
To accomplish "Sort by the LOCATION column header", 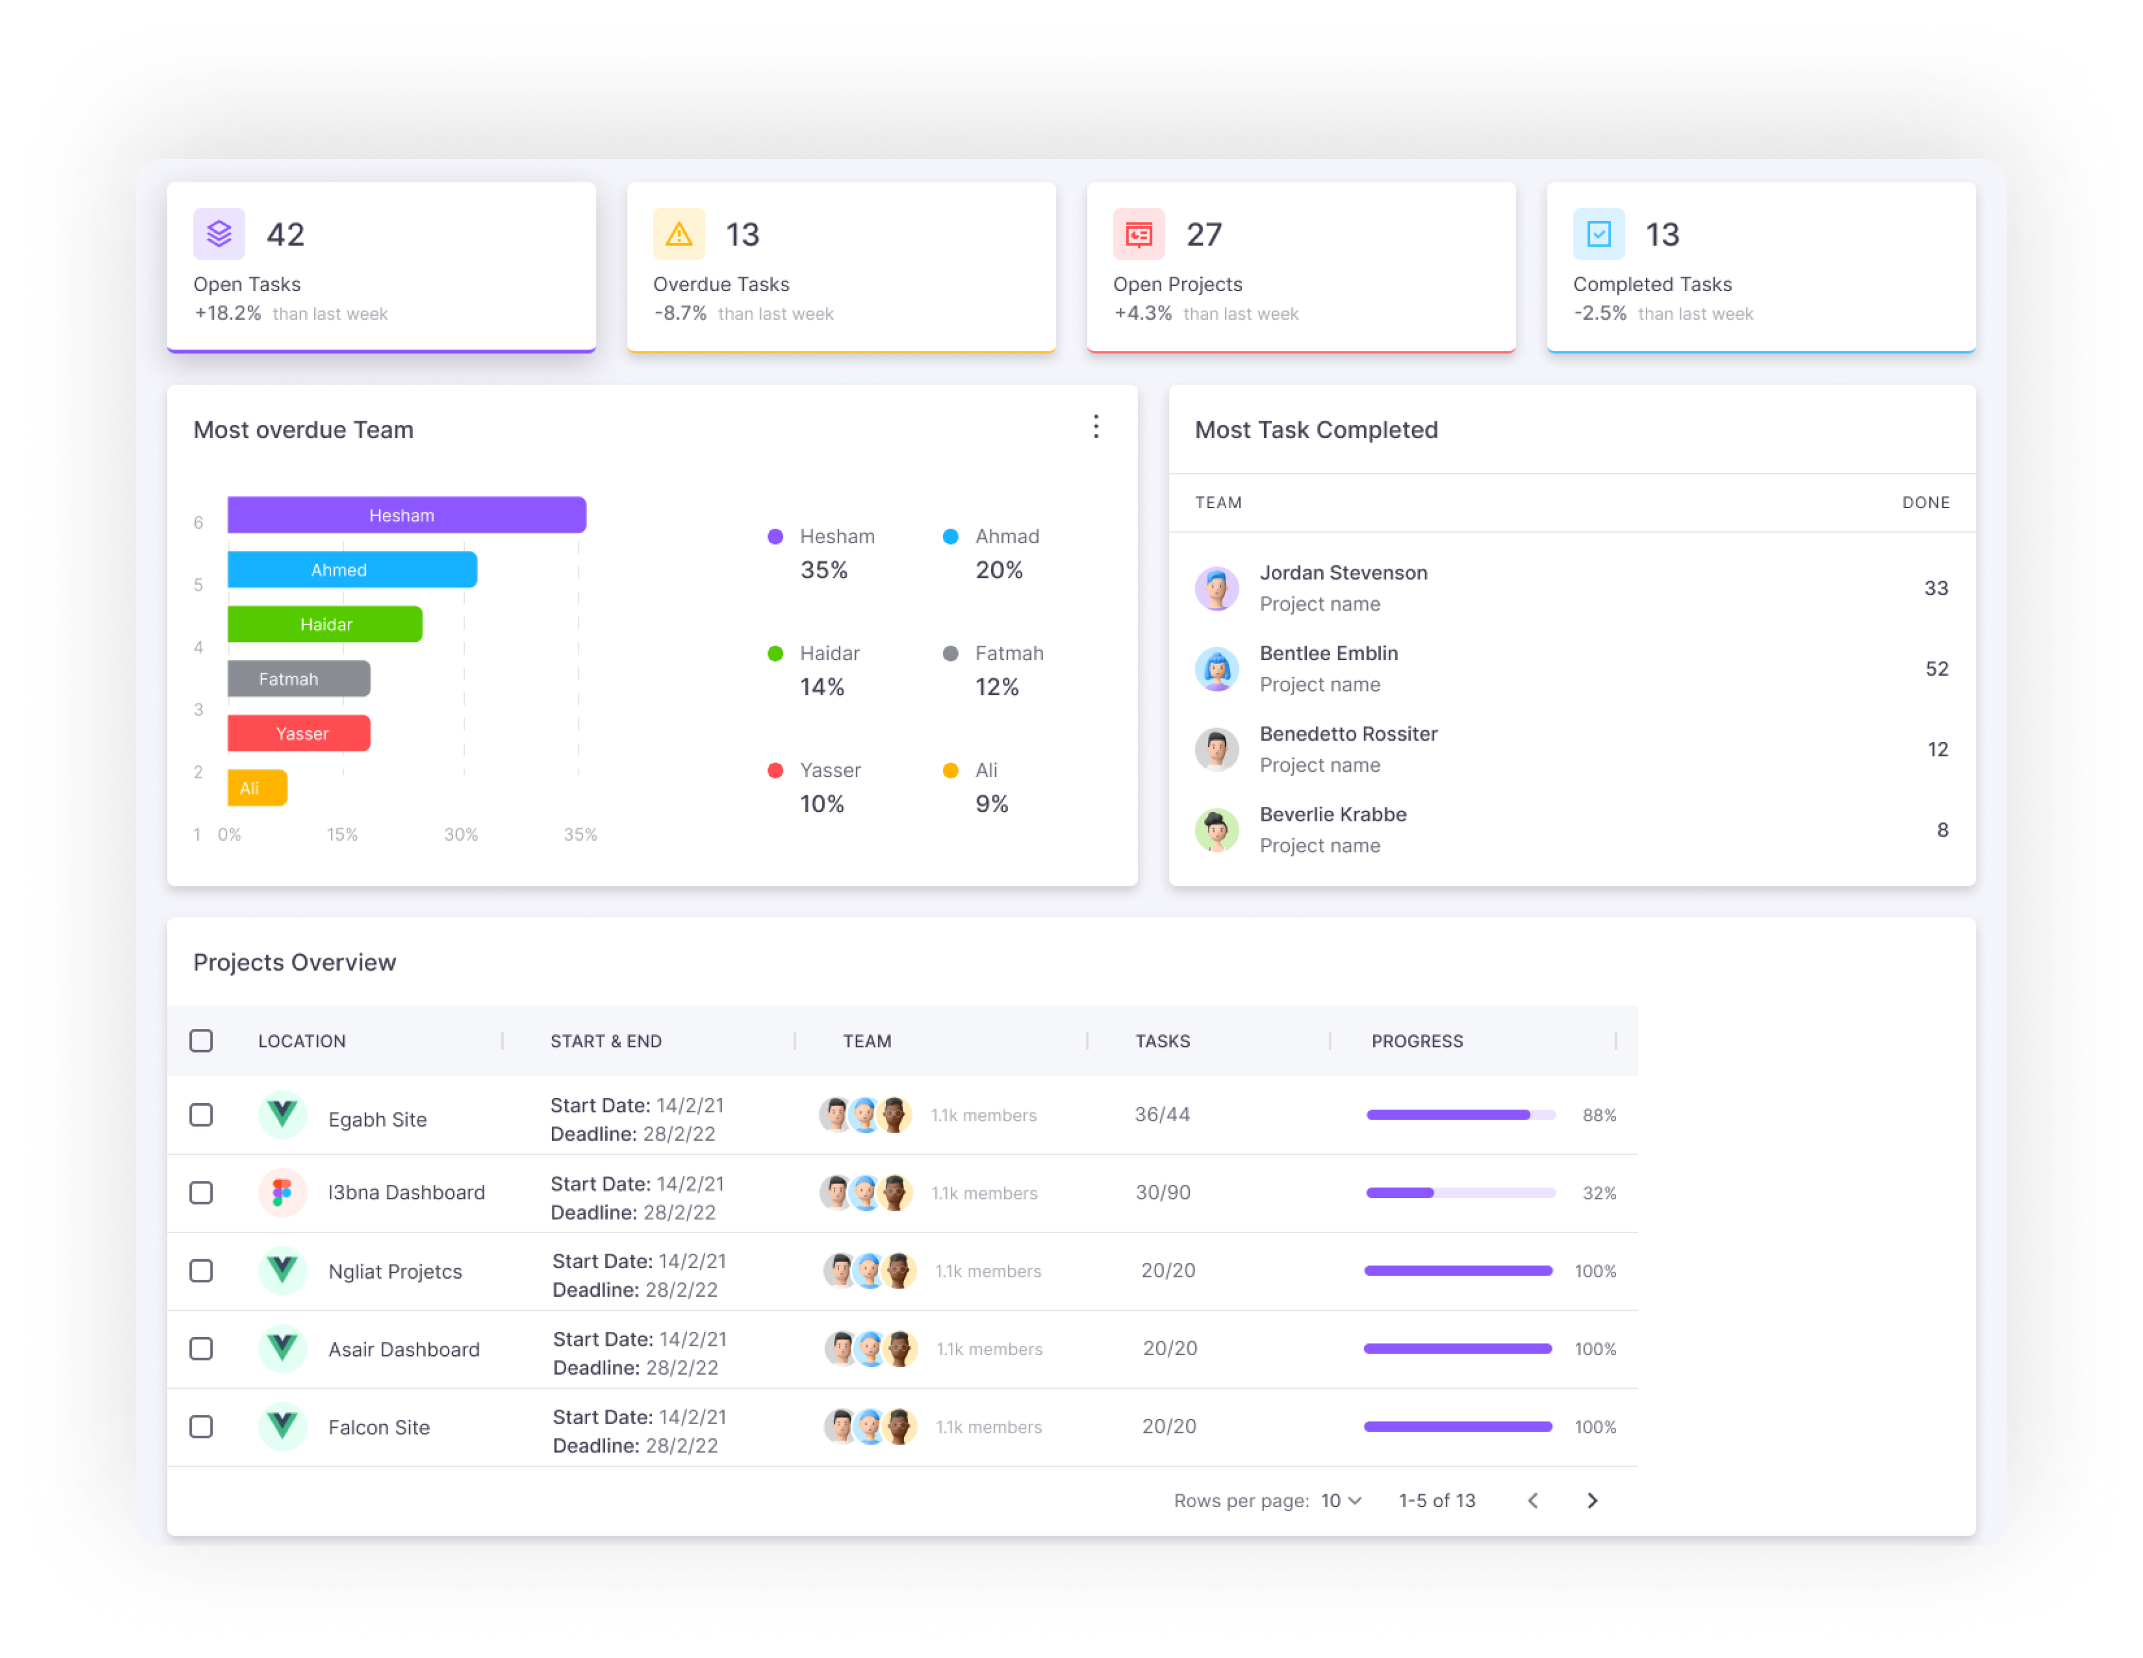I will (301, 1041).
